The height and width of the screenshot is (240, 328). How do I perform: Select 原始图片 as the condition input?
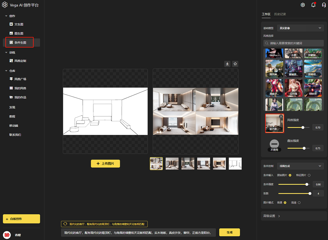point(290,175)
